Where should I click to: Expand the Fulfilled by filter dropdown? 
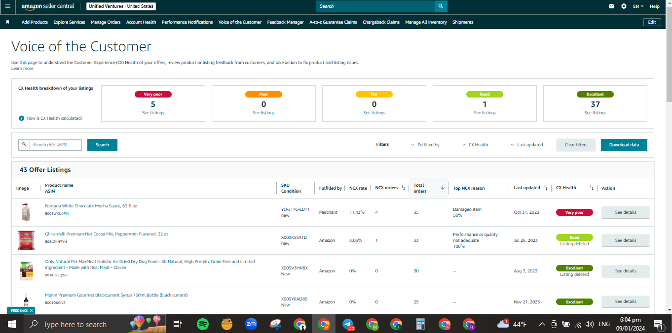click(x=425, y=145)
